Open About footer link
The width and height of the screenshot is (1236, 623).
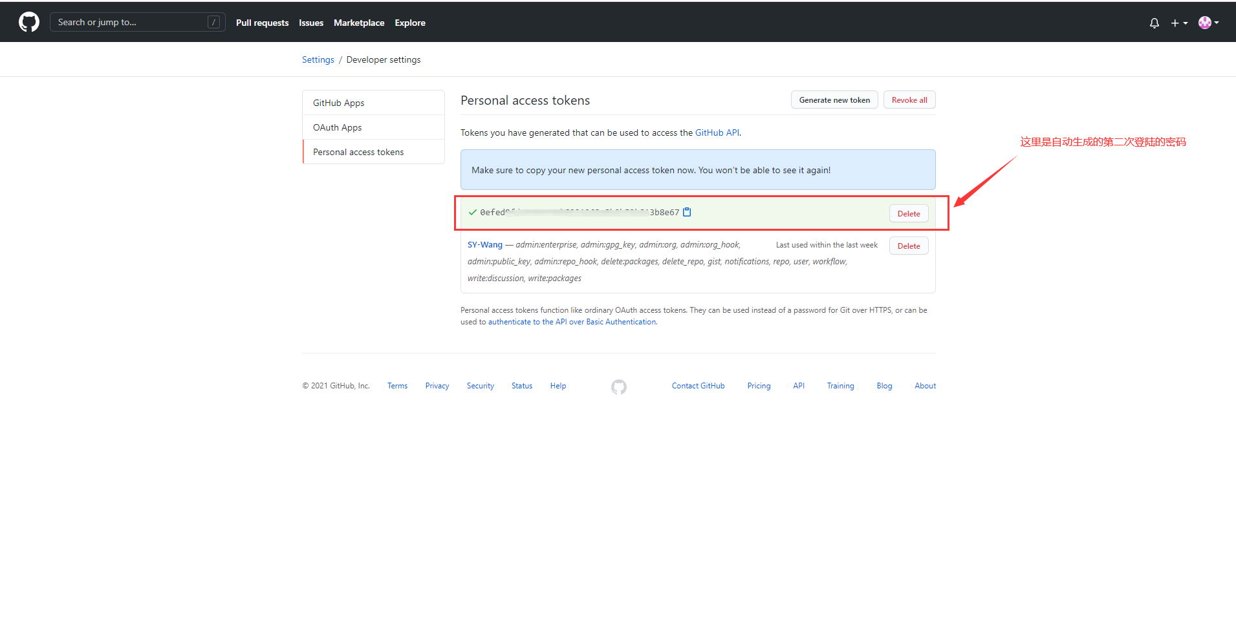pyautogui.click(x=925, y=386)
